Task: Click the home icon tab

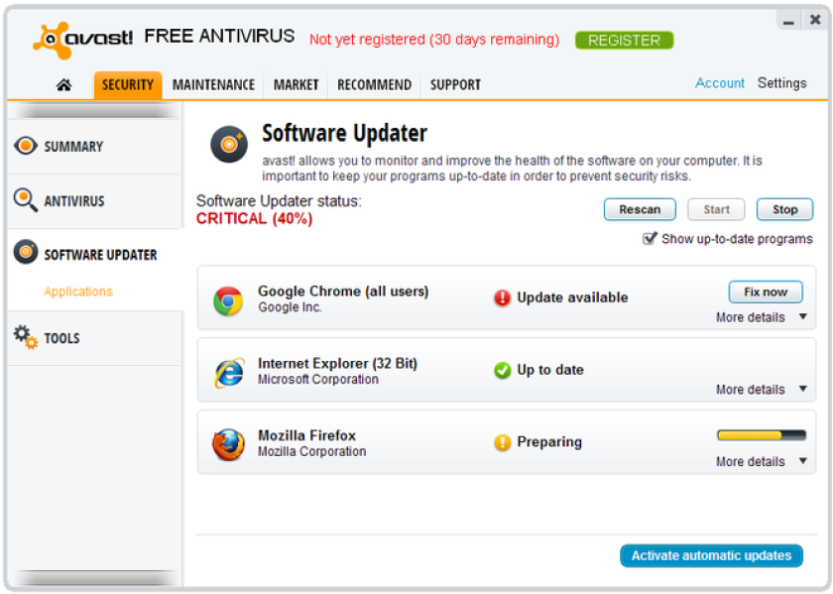Action: click(x=63, y=84)
